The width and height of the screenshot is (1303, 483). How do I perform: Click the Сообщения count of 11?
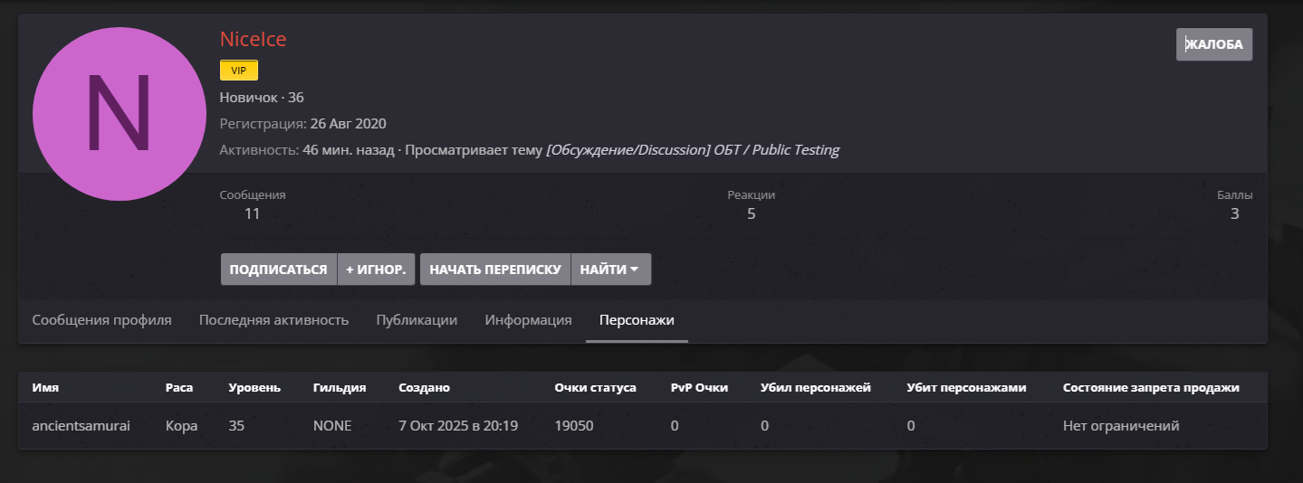pos(253,214)
